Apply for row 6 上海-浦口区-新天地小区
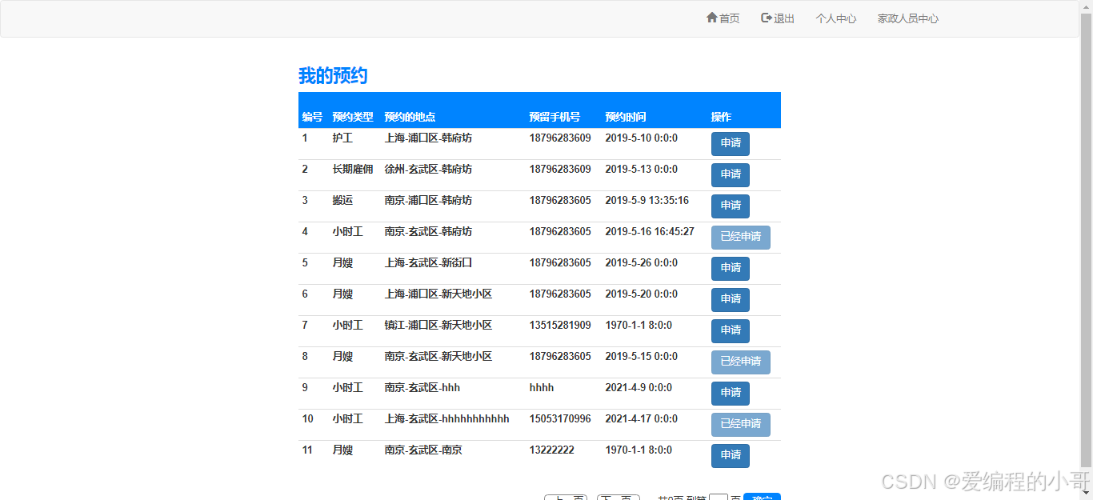This screenshot has height=500, width=1093. pos(731,299)
